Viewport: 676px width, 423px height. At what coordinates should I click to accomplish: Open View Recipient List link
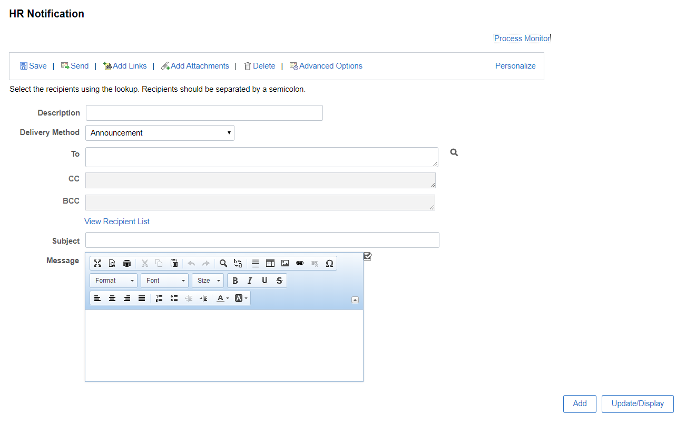click(117, 222)
